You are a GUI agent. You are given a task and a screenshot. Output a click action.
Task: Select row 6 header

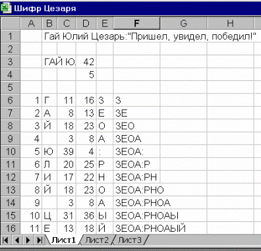click(11, 100)
